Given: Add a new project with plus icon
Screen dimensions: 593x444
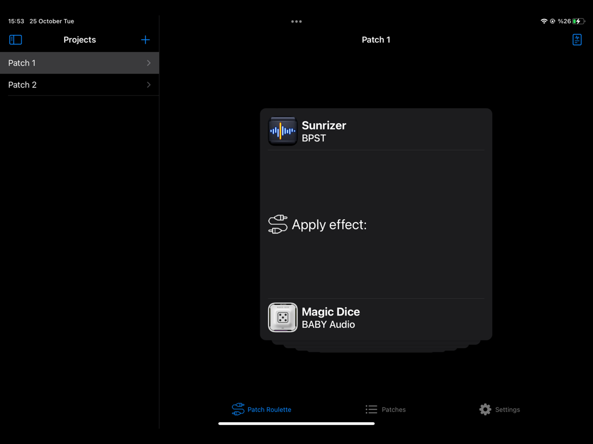Looking at the screenshot, I should point(145,40).
